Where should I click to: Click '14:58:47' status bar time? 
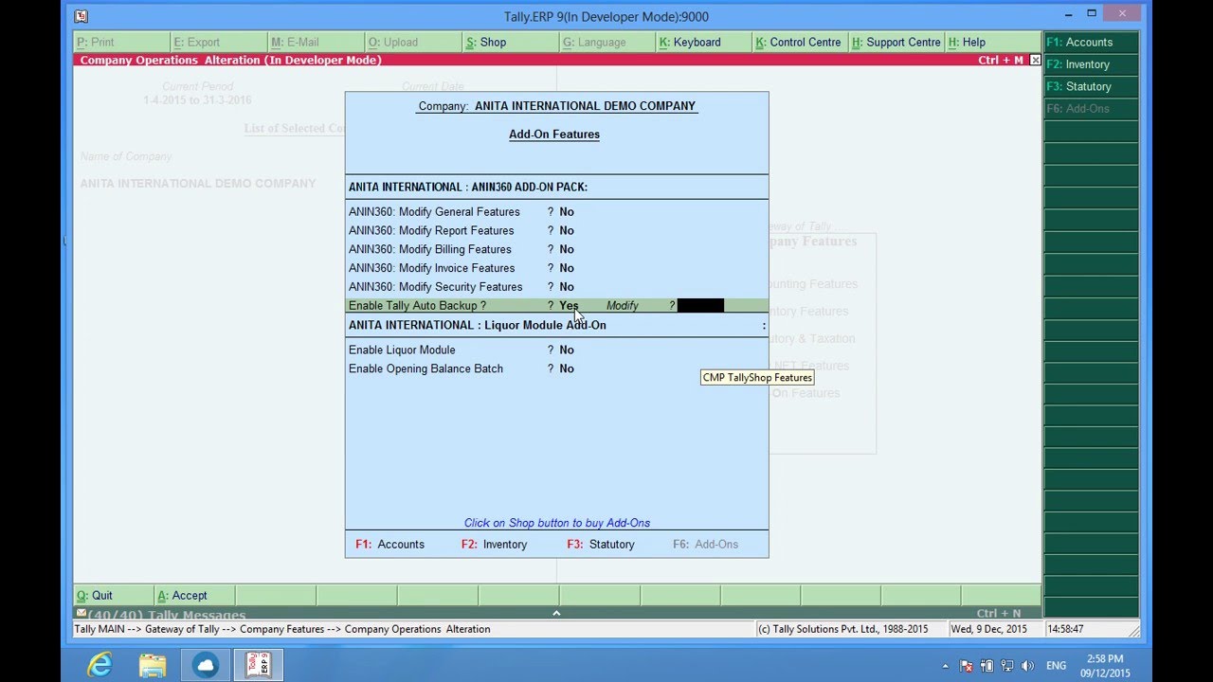[1065, 629]
